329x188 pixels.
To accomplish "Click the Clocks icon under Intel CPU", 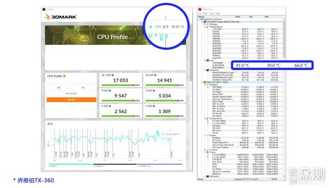I will 207,152.
